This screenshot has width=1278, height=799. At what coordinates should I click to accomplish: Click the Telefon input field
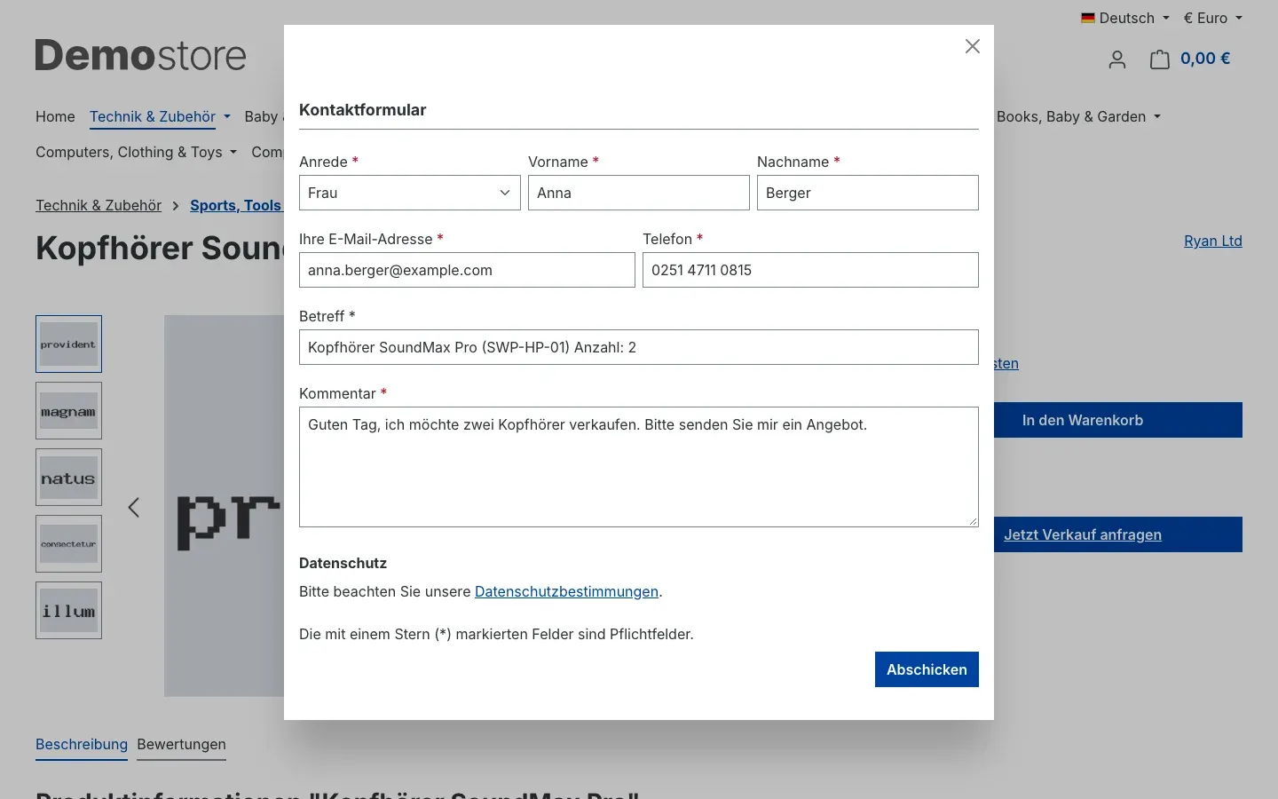810,270
